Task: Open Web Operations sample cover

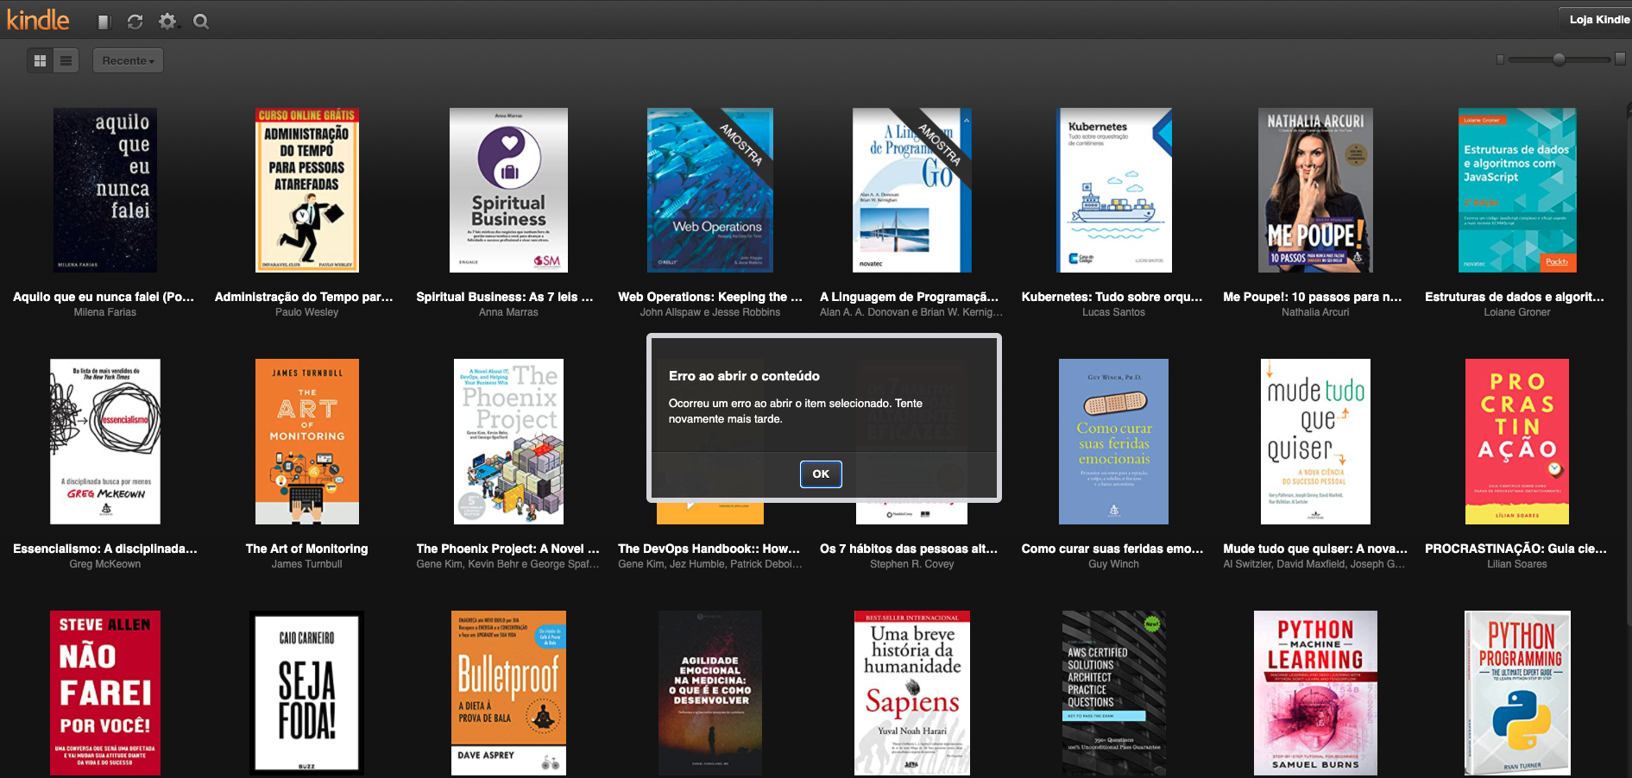Action: point(710,190)
